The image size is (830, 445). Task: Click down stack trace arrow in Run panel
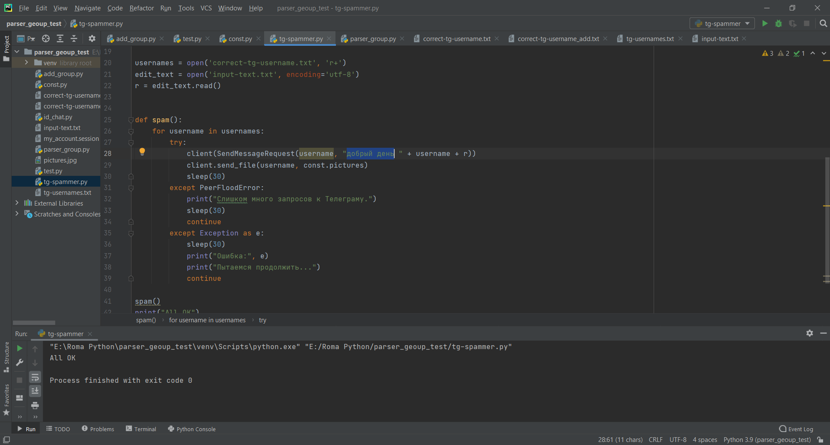click(35, 363)
